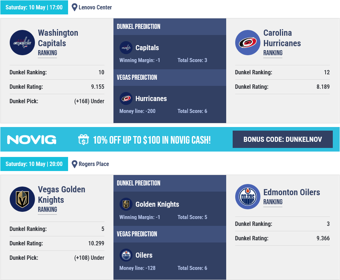Open Vegas Golden Knights RANKING link
This screenshot has height=280, width=340.
click(x=48, y=209)
